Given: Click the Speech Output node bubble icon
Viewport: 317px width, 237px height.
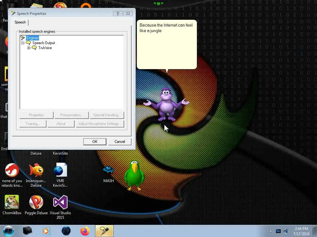Looking at the screenshot, I should [28, 43].
